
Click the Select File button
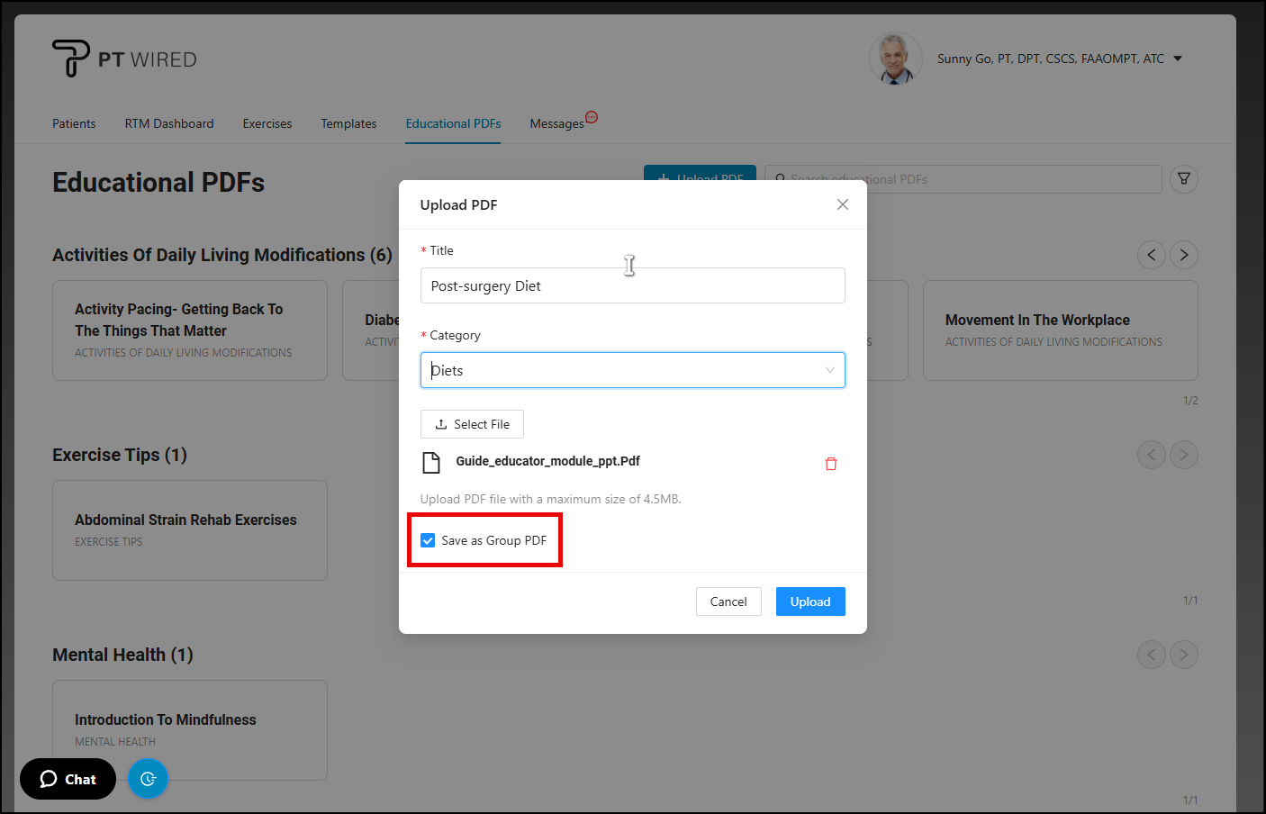(x=472, y=424)
